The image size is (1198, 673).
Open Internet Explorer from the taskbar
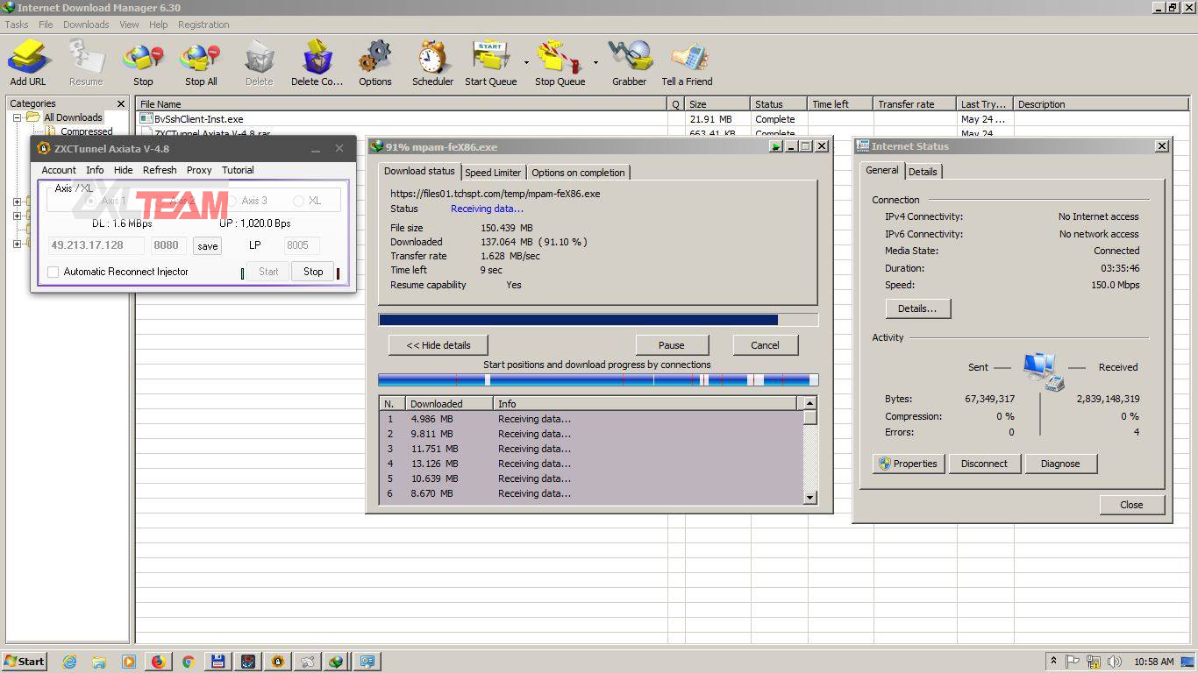(69, 662)
